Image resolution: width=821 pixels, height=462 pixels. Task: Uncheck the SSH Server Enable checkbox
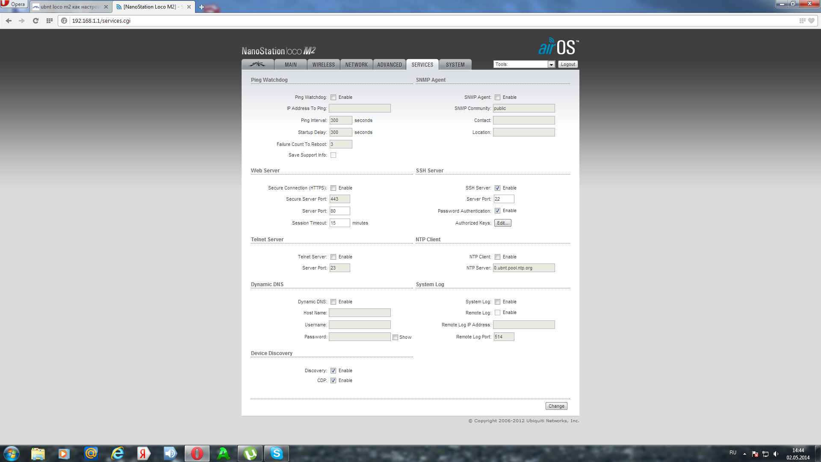(x=497, y=188)
